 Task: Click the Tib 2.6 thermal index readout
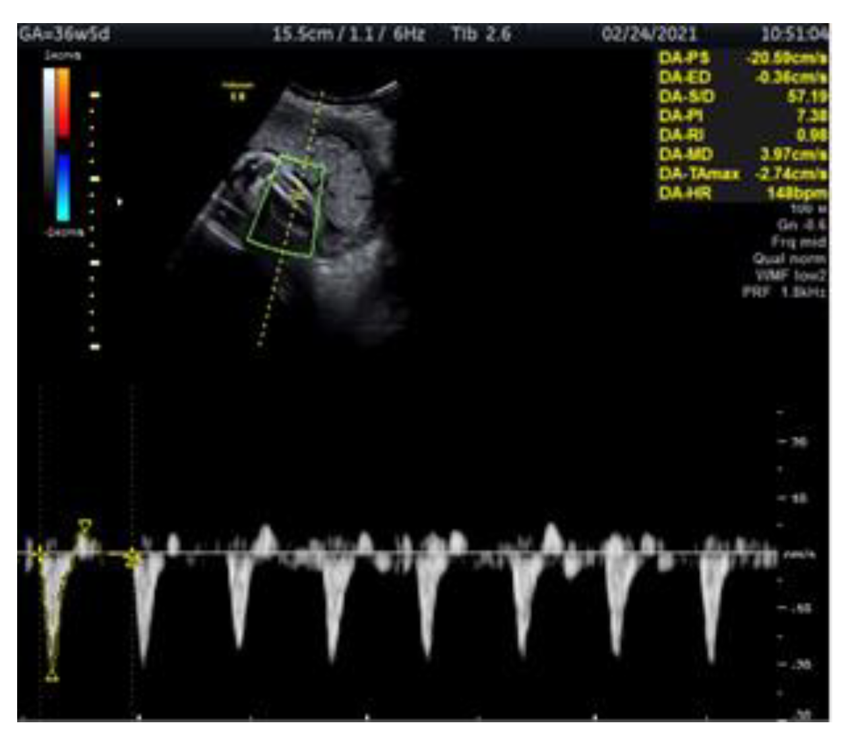point(481,34)
